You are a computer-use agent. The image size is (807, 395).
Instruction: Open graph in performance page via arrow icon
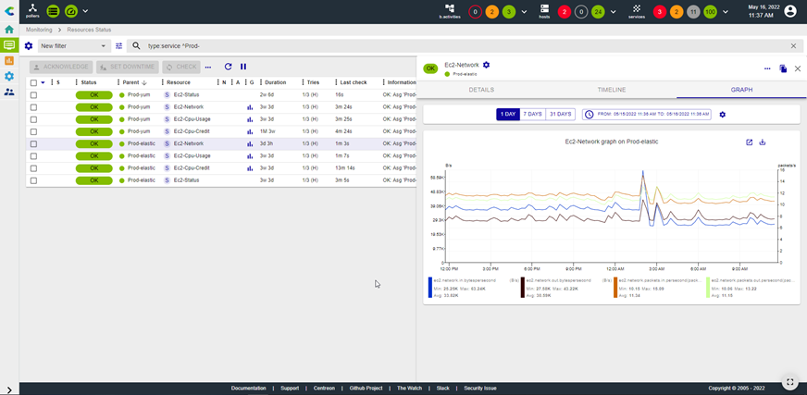(x=749, y=142)
